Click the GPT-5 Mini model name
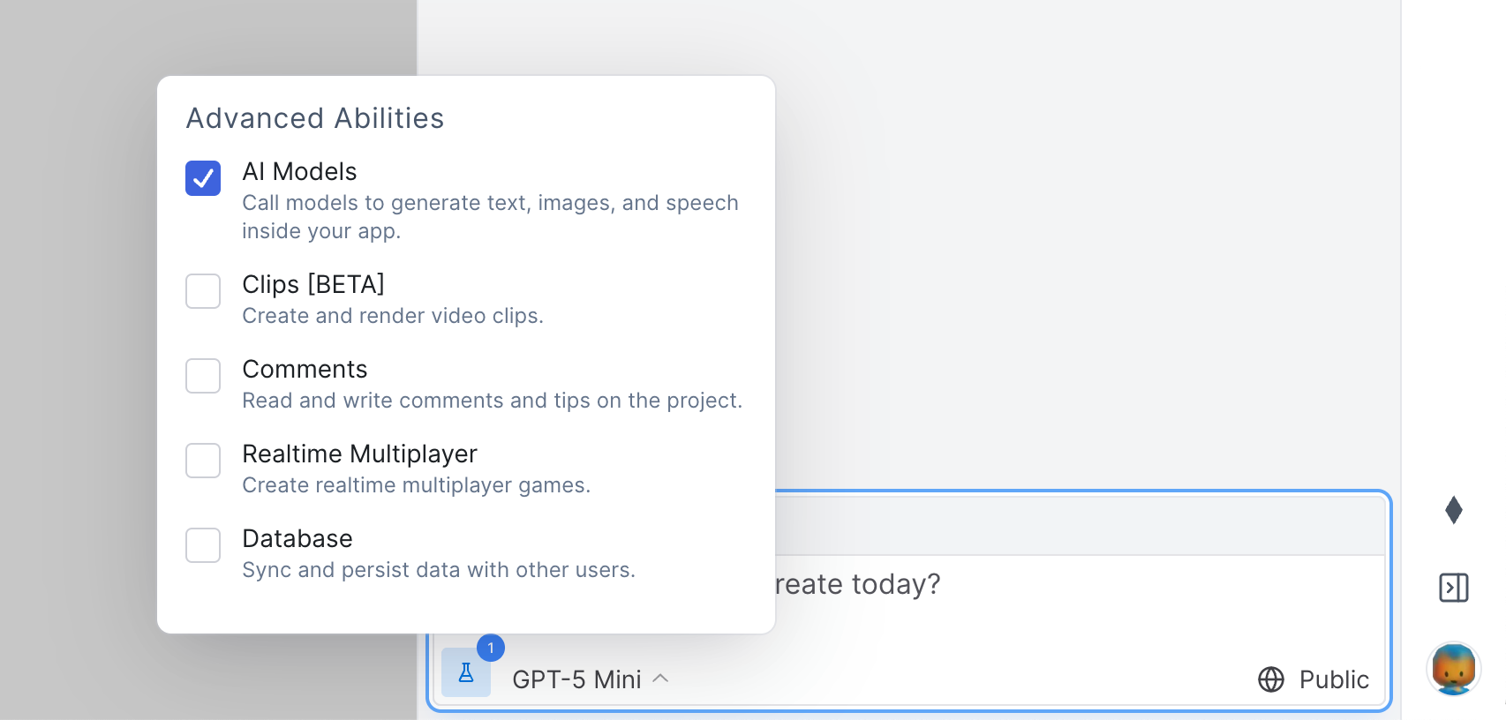 coord(576,679)
